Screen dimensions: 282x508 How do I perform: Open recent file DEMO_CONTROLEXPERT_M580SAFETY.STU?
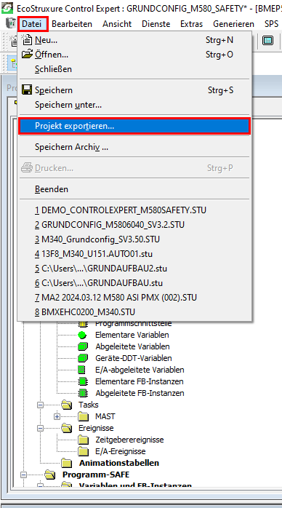(x=134, y=210)
